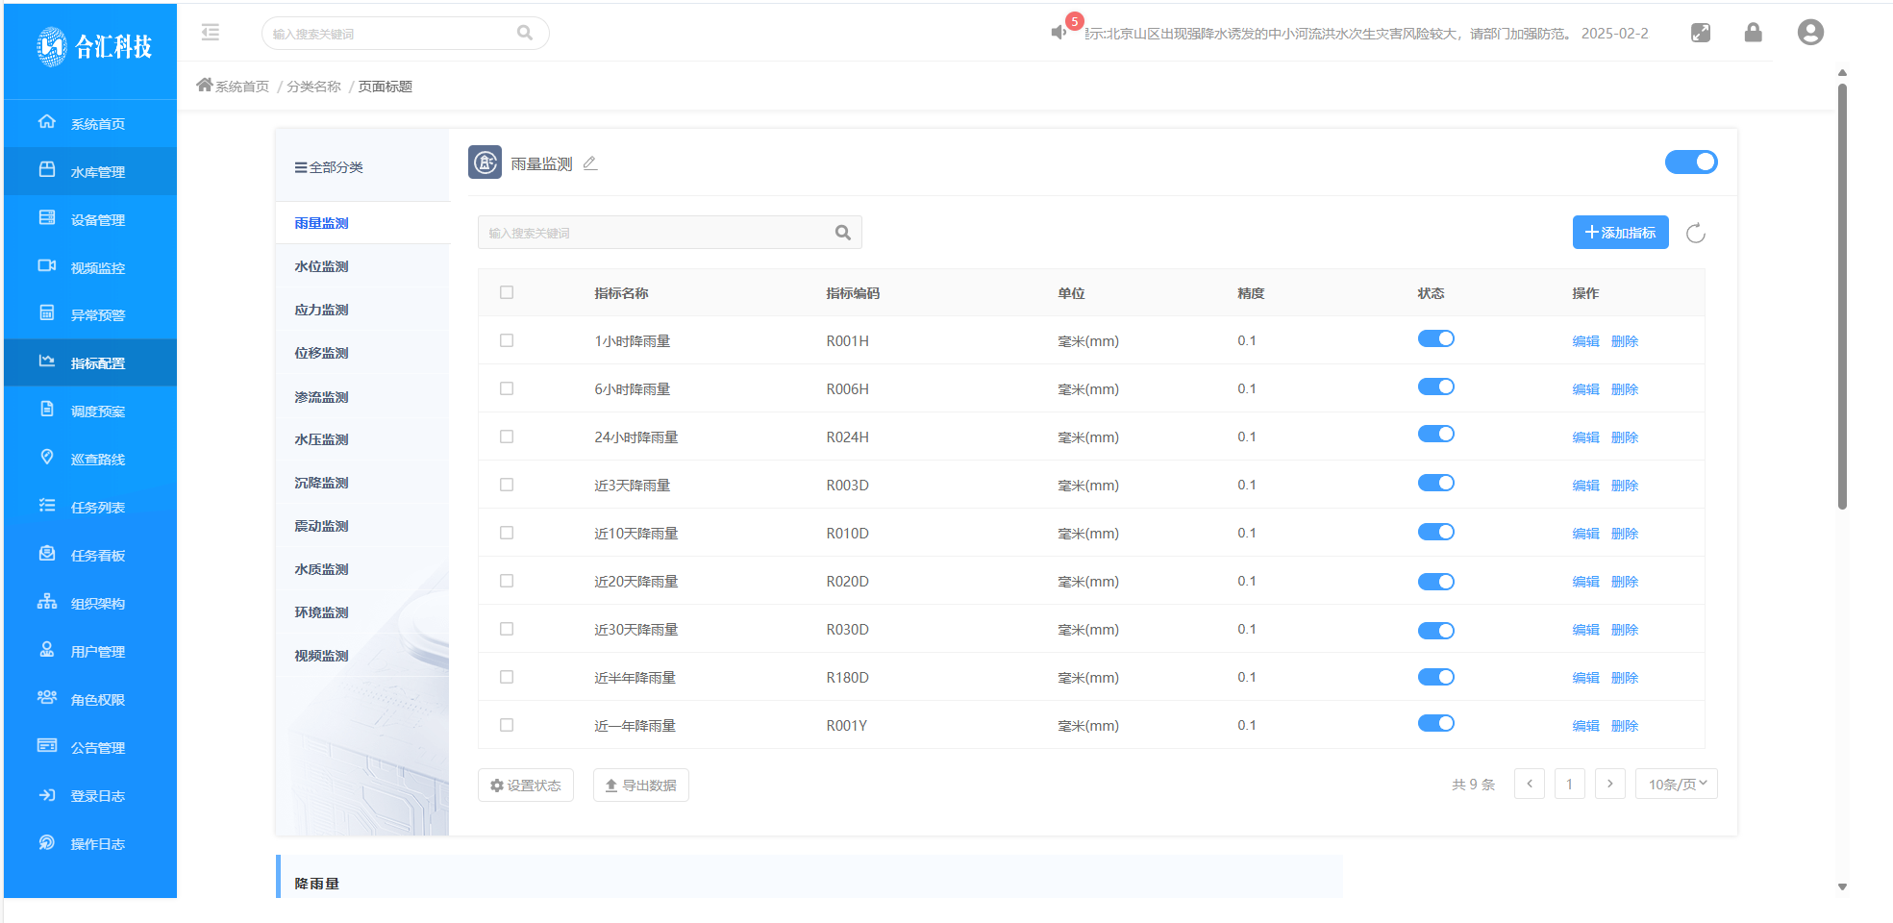Click the search magnifier in the indicator search box
Screen dimensions: 1893x923
coord(842,233)
